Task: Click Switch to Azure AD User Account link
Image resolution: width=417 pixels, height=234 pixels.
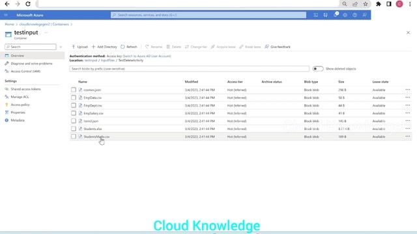Action: point(147,57)
